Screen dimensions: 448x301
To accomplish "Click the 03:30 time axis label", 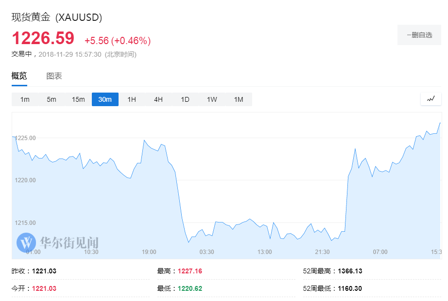I will [x=207, y=252].
